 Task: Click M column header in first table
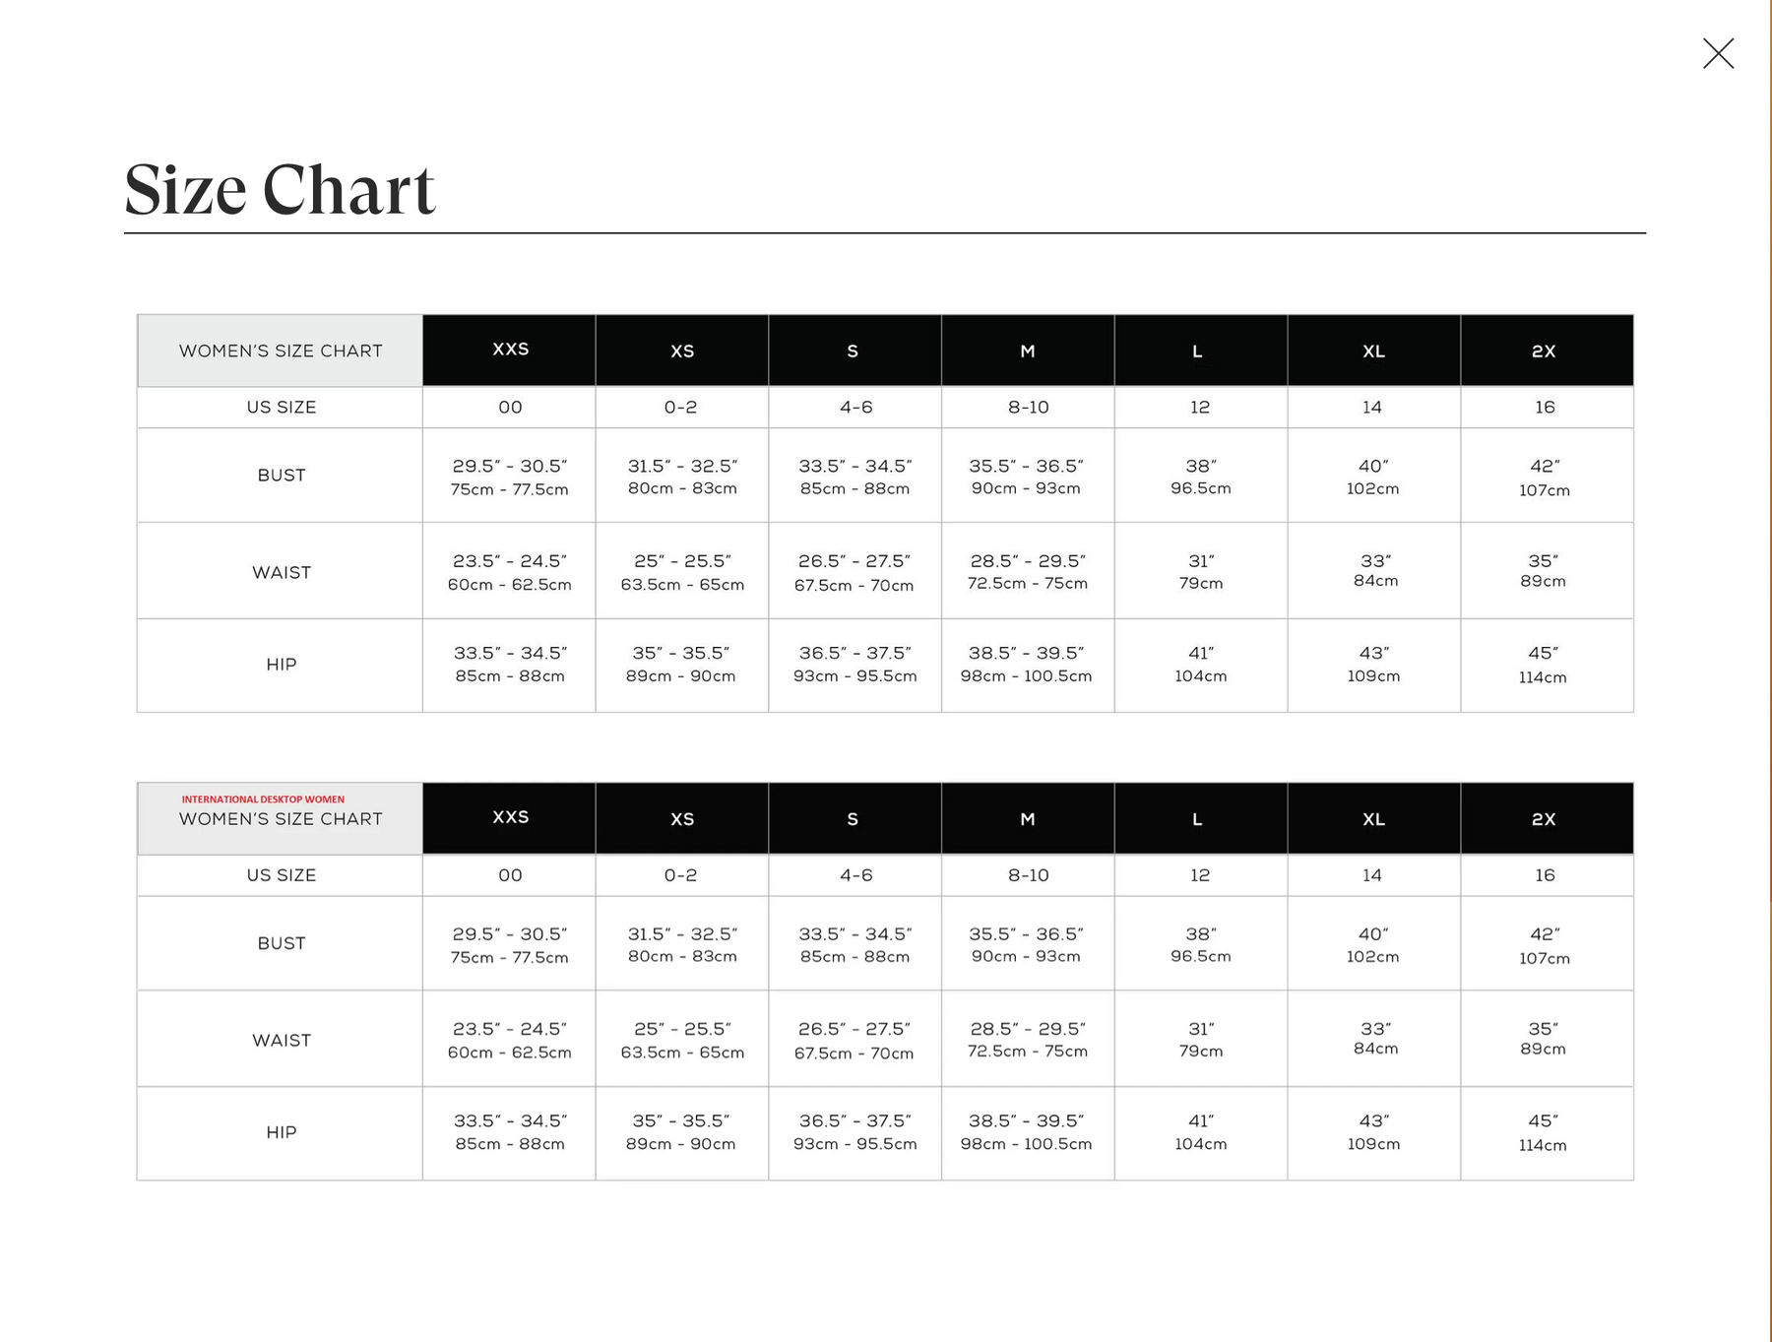click(x=1028, y=351)
